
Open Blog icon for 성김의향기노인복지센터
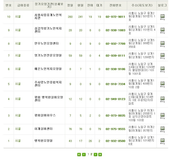(162, 30)
